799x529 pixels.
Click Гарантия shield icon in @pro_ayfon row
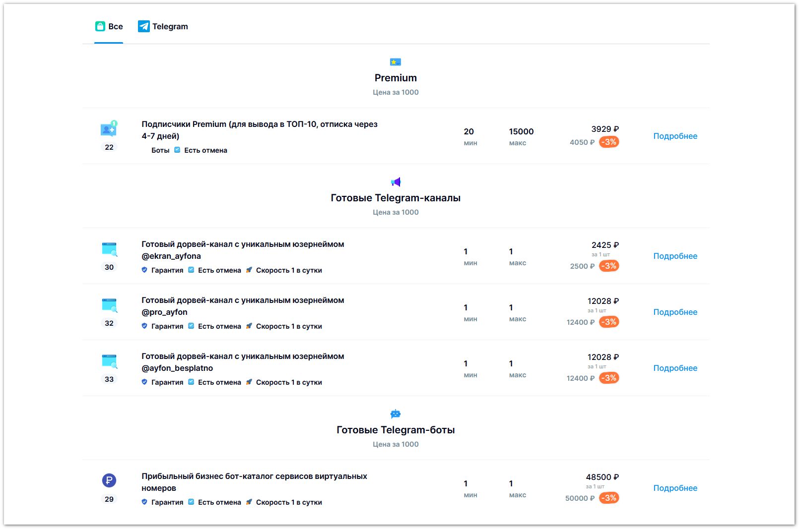pyautogui.click(x=144, y=326)
